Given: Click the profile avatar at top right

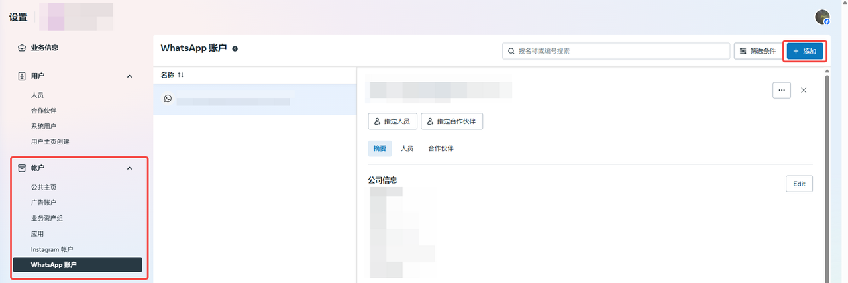Looking at the screenshot, I should pyautogui.click(x=822, y=17).
